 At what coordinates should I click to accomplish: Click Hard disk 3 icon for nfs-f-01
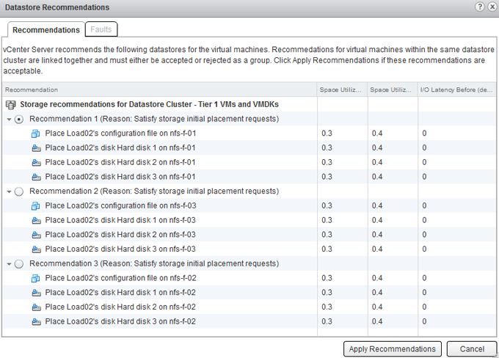[36, 177]
